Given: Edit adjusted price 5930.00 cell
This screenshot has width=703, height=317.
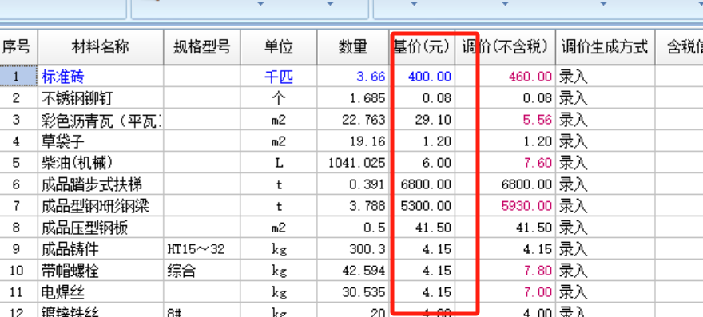Looking at the screenshot, I should [506, 206].
